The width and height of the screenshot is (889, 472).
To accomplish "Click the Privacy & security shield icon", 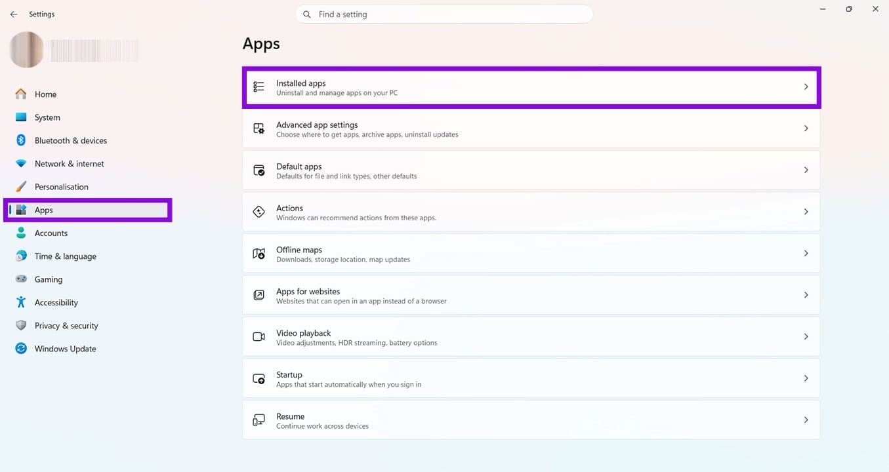I will click(21, 325).
